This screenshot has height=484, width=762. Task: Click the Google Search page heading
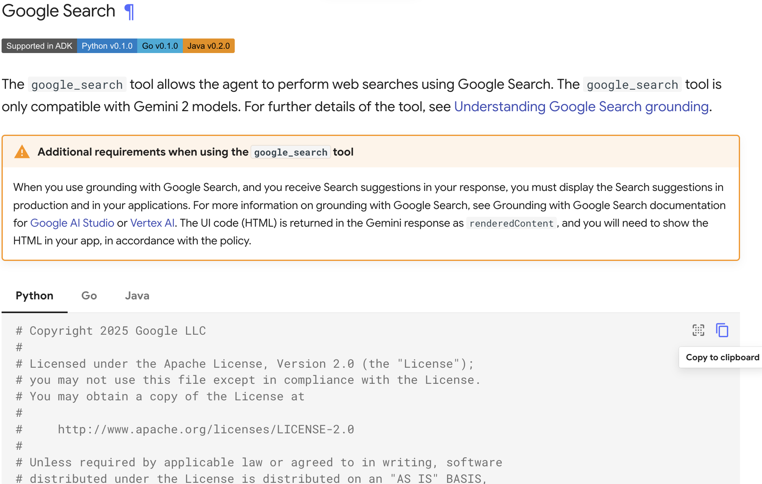point(59,11)
